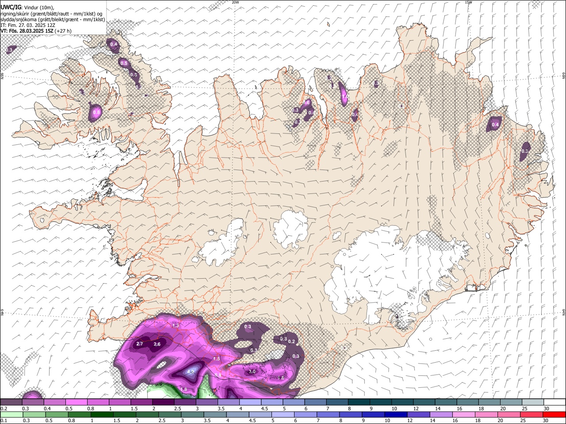
Task: Click the deep navy swatch between 10 and 12
Action: pos(395,414)
